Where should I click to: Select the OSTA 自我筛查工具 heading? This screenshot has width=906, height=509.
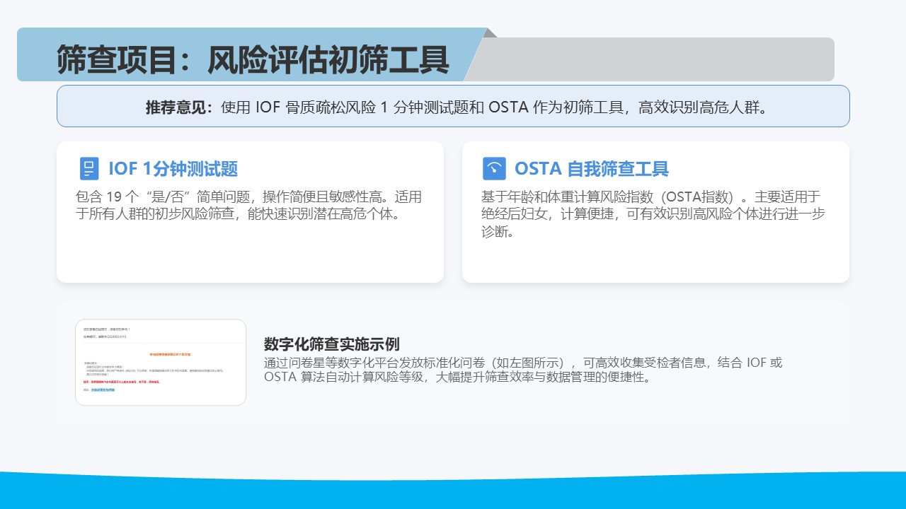[x=591, y=169]
